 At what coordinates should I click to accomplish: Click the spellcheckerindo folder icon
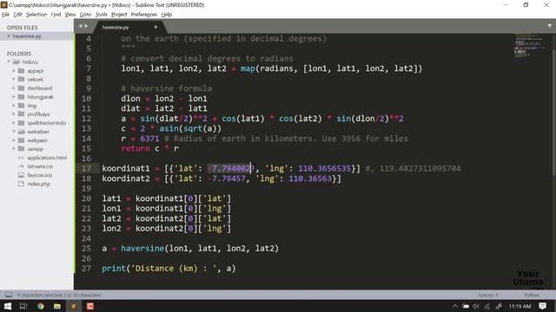21,123
